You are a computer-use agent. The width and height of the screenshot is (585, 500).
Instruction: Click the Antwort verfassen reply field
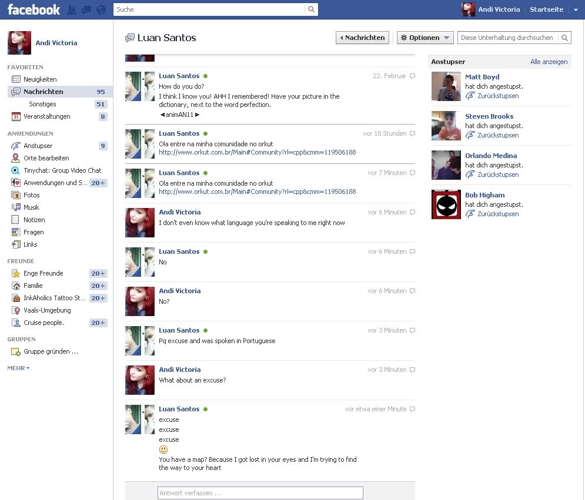coord(260,493)
